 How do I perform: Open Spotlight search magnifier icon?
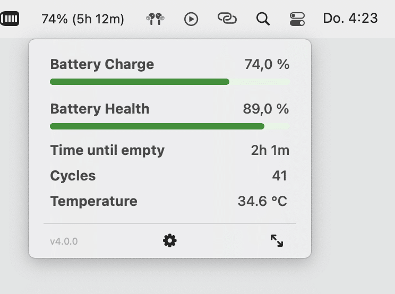tap(263, 19)
